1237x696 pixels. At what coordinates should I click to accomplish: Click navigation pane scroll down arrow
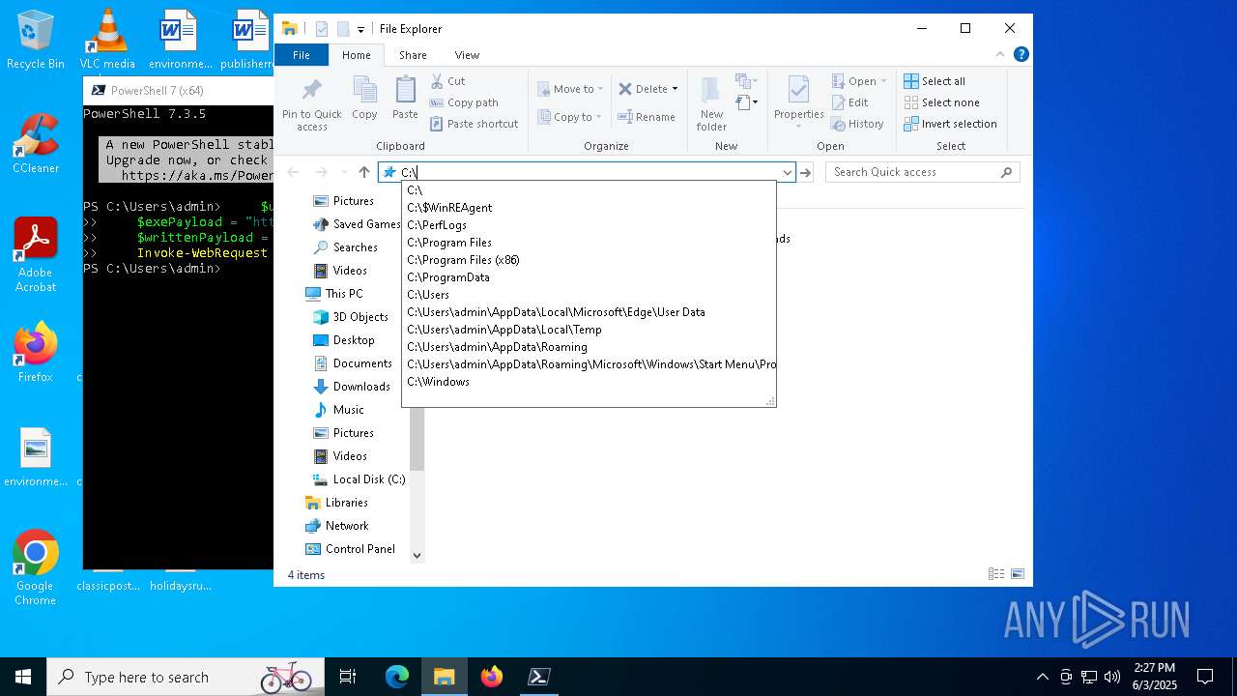tap(417, 555)
